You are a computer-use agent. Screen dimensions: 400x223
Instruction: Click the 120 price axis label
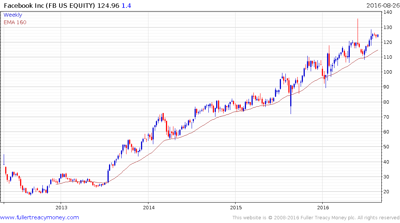(388, 42)
